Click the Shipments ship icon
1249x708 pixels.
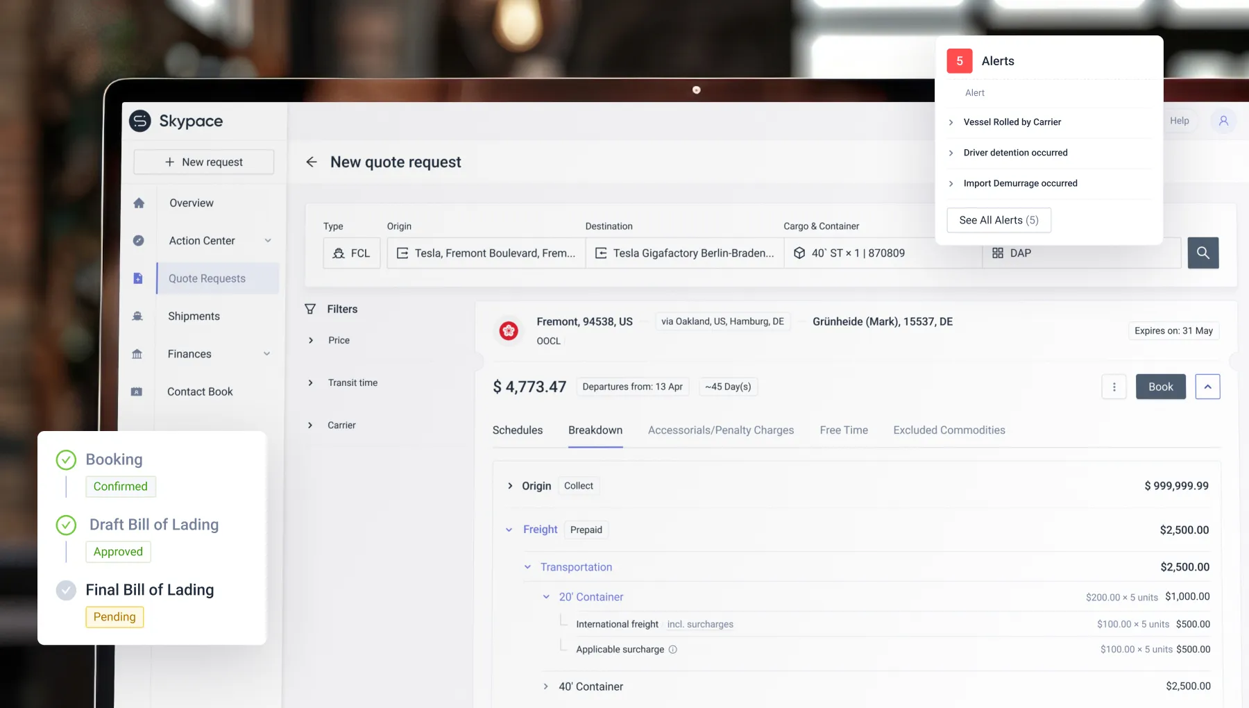pos(137,316)
